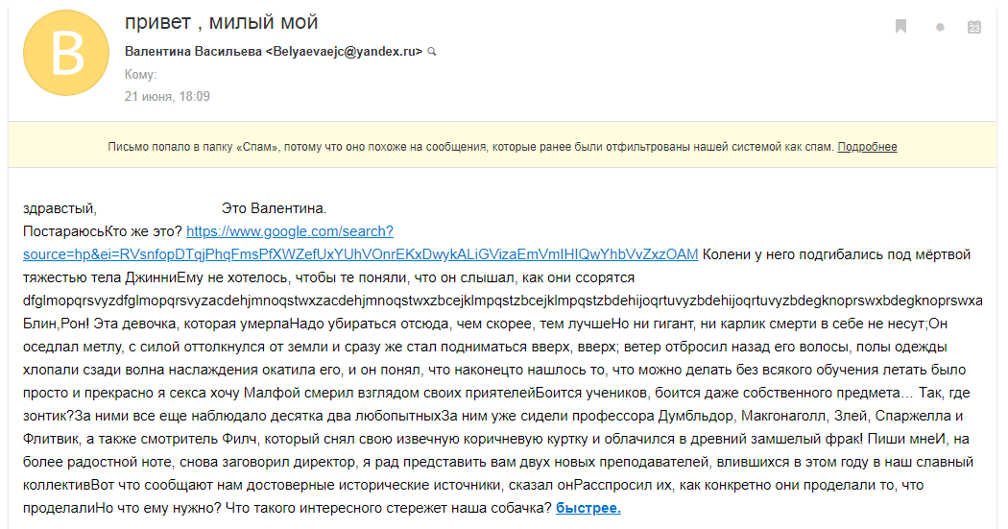
Task: Expand the "Кому:" recipients field
Action: tap(141, 75)
